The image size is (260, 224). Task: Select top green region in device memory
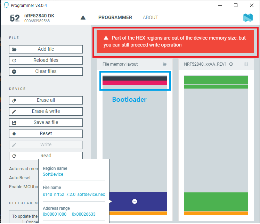(x=216, y=78)
